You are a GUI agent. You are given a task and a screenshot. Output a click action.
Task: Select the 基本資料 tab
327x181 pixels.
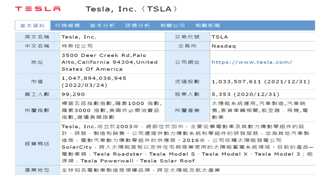(32, 25)
